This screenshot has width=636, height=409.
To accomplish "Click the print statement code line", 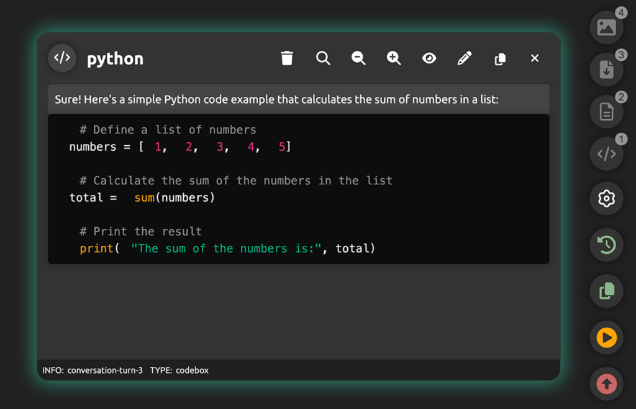I will pyautogui.click(x=227, y=248).
